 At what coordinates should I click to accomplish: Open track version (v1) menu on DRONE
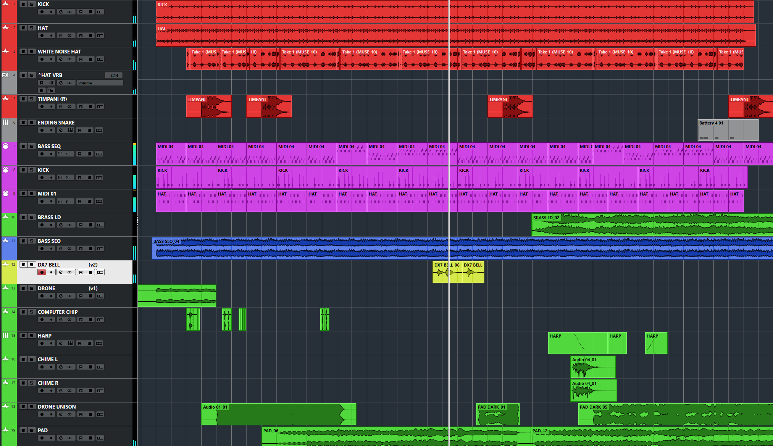pyautogui.click(x=93, y=288)
